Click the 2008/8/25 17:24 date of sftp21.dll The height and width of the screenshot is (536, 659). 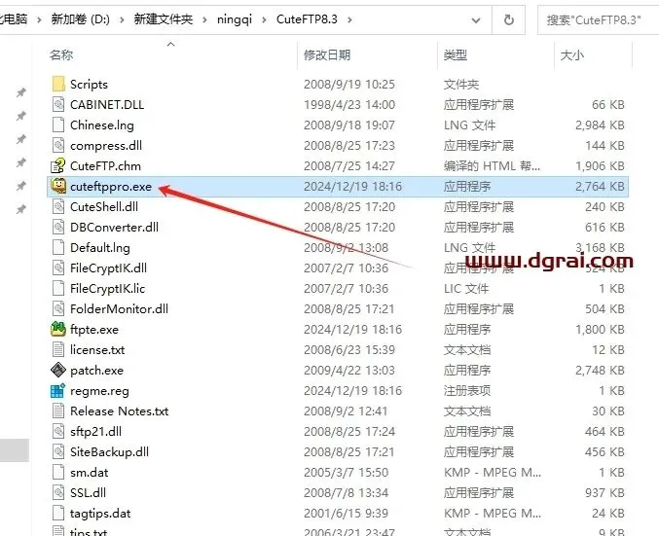[349, 431]
